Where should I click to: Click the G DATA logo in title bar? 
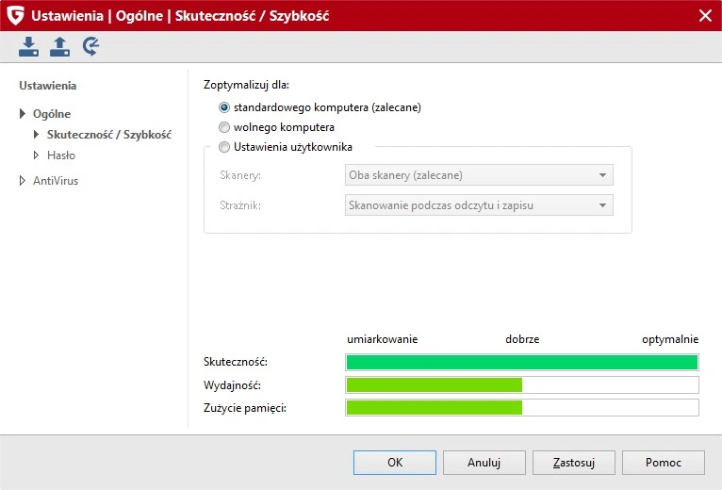(x=15, y=15)
